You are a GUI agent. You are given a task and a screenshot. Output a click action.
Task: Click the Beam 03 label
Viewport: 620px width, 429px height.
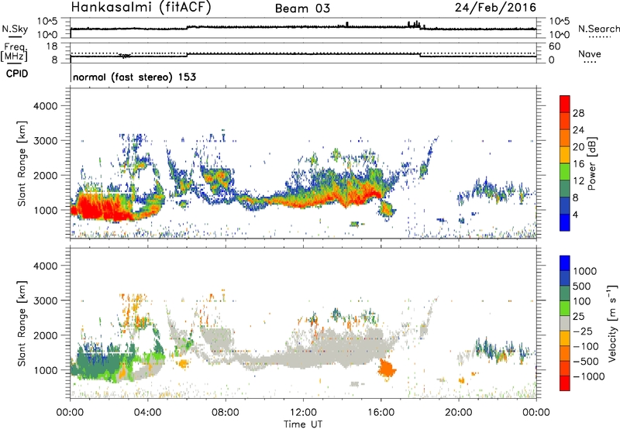tap(302, 9)
